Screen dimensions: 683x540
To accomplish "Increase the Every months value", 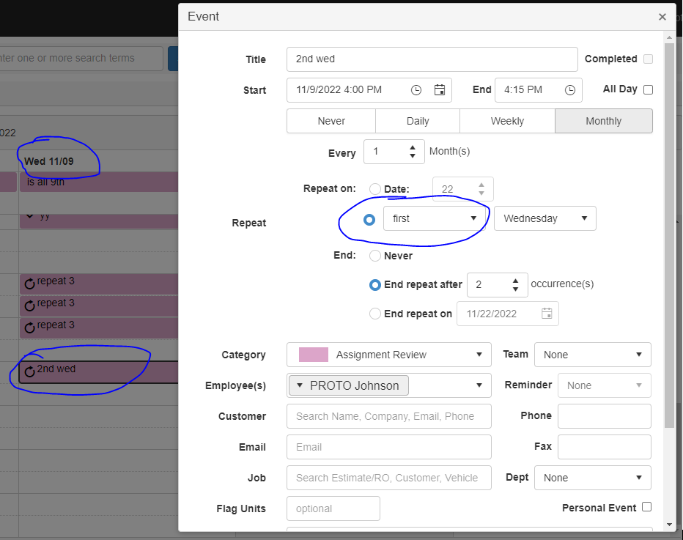I will 413,148.
